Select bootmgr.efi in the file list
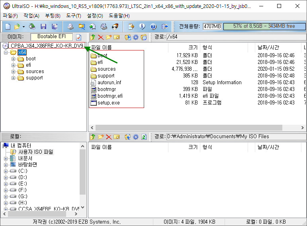 coord(110,96)
